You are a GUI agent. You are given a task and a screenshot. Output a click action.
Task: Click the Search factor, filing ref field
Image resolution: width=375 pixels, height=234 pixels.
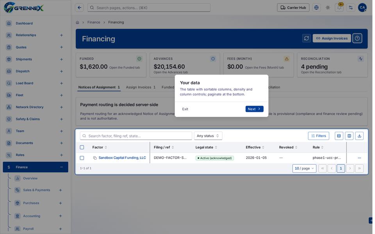(136, 136)
